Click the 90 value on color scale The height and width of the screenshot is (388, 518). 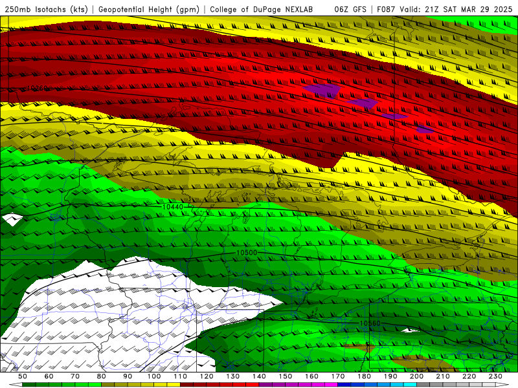pyautogui.click(x=128, y=376)
